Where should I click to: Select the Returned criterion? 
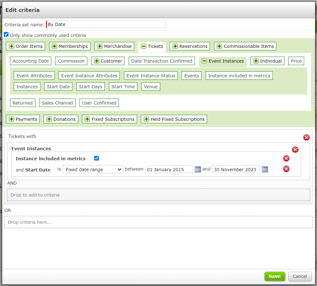coord(23,103)
